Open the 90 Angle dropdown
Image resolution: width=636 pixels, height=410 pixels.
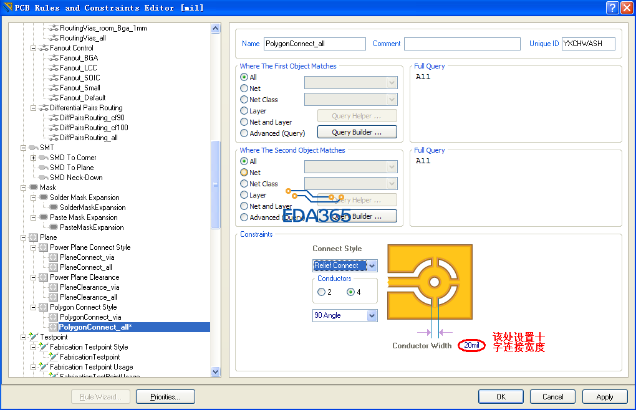(x=372, y=316)
